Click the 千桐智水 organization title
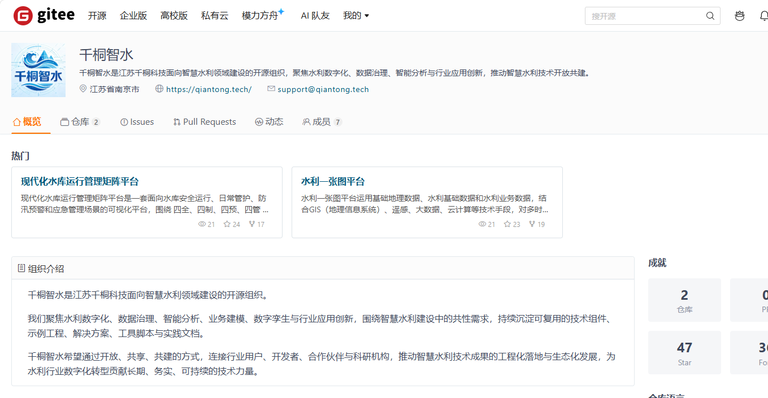Viewport: 768px width, 398px height. (x=106, y=55)
